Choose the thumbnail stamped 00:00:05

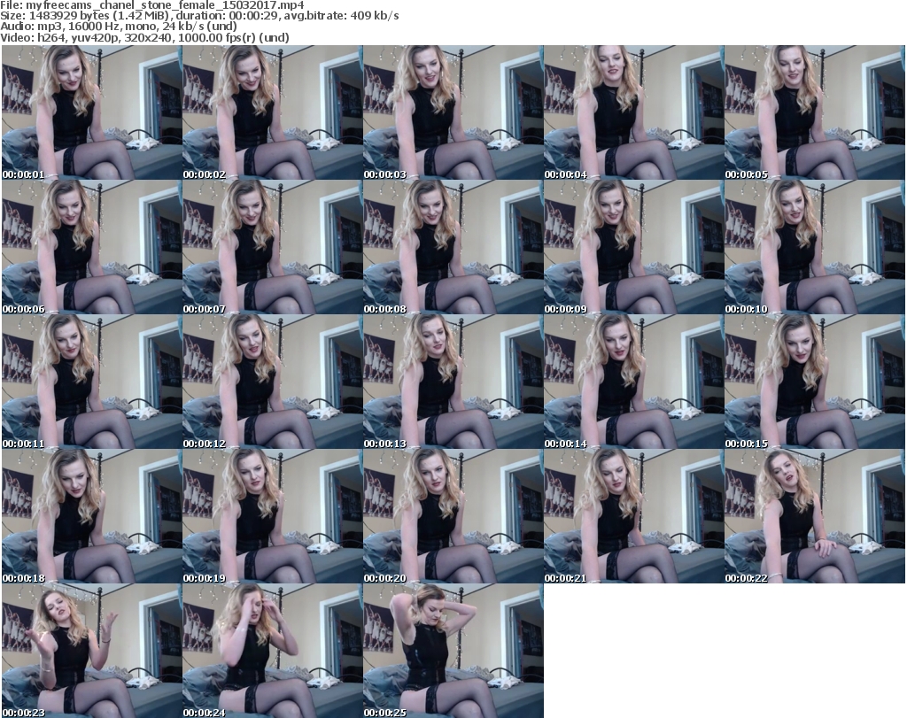tap(815, 112)
